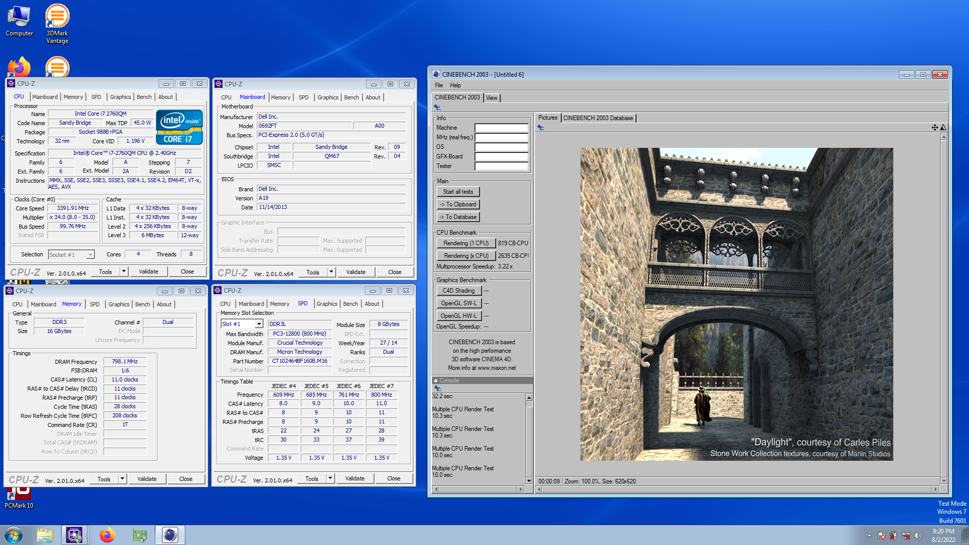
Task: Click the Intel Core i7 logo in CPU-Z
Action: click(180, 127)
